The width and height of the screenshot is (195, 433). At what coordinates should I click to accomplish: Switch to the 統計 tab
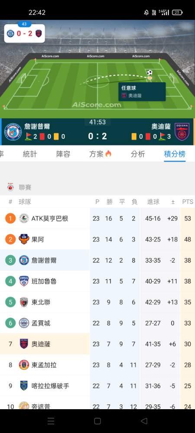click(30, 154)
